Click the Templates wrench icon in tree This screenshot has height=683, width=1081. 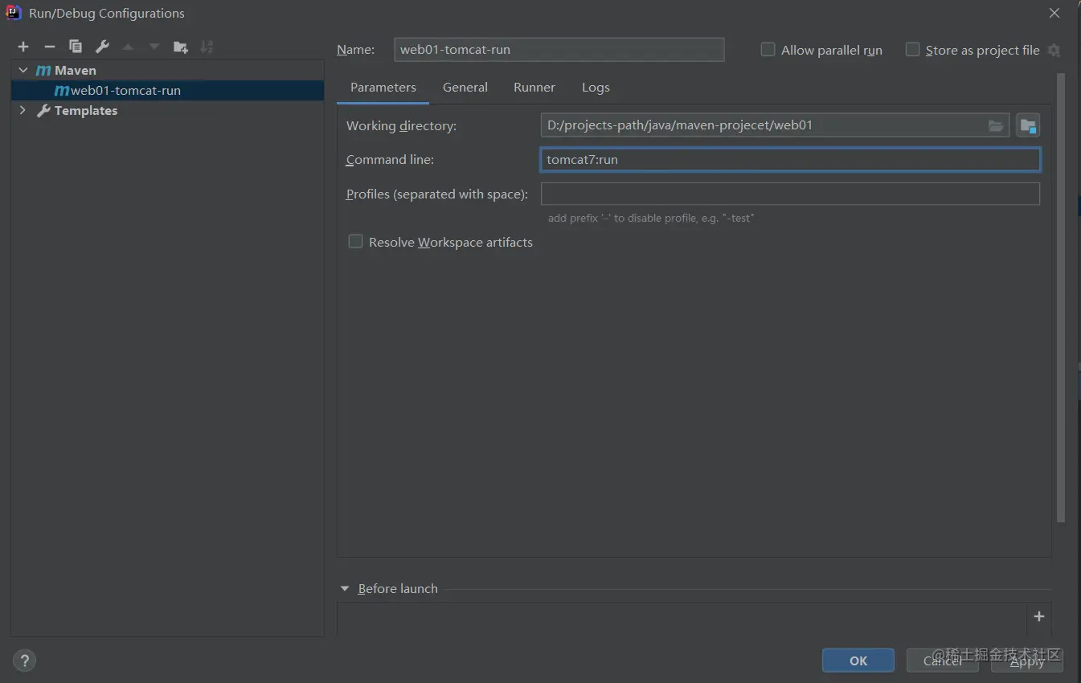(43, 111)
